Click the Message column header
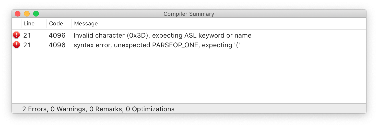 pyautogui.click(x=86, y=24)
